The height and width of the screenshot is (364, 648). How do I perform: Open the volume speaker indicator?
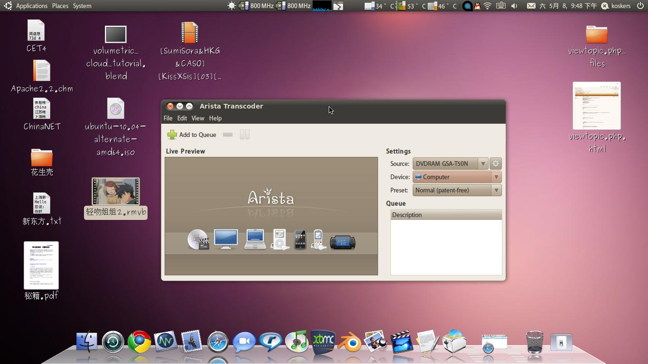(x=514, y=6)
